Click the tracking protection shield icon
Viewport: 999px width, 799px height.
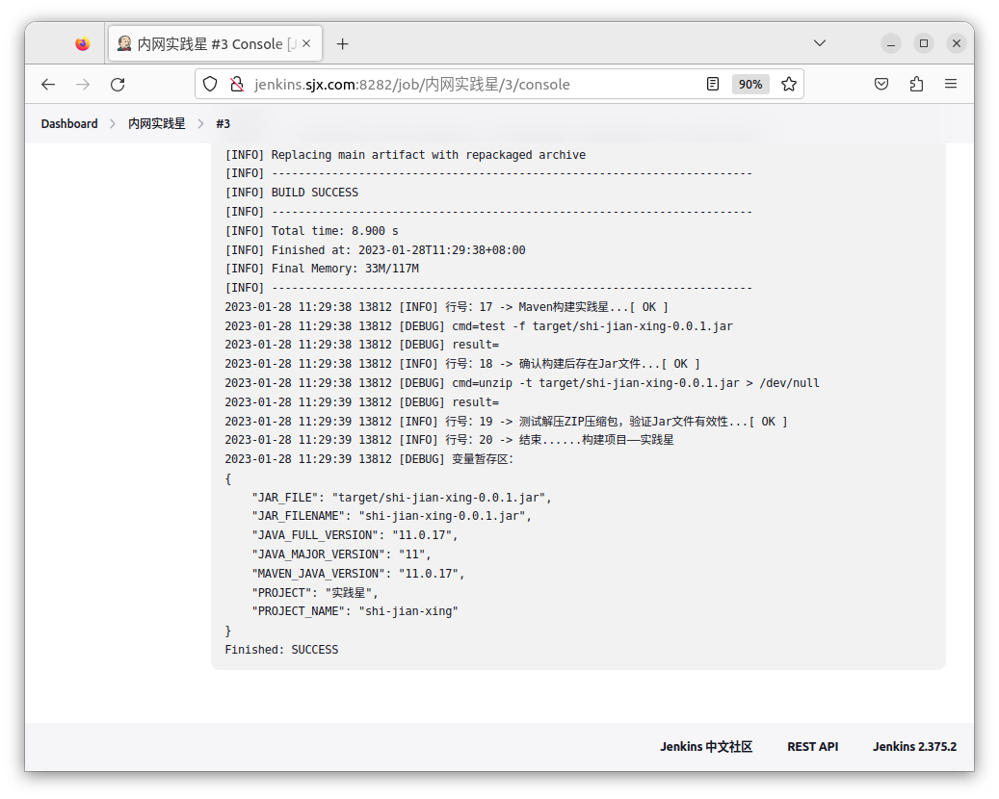tap(211, 84)
